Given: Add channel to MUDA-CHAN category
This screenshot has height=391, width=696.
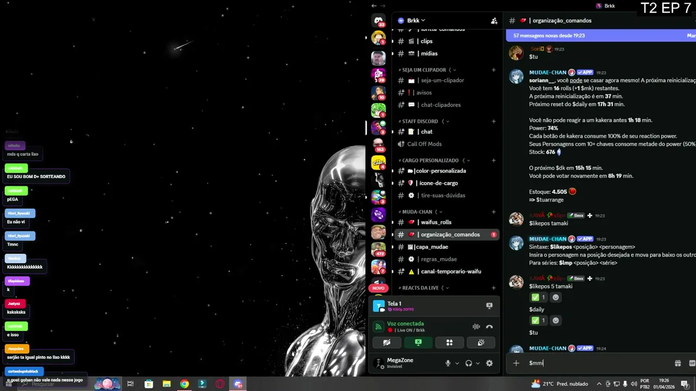Looking at the screenshot, I should click(x=494, y=212).
